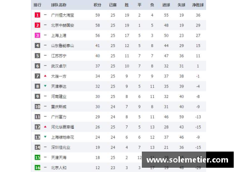This screenshot has width=238, height=172.
Task: Open team 北京中赫国安
Action: click(x=62, y=25)
